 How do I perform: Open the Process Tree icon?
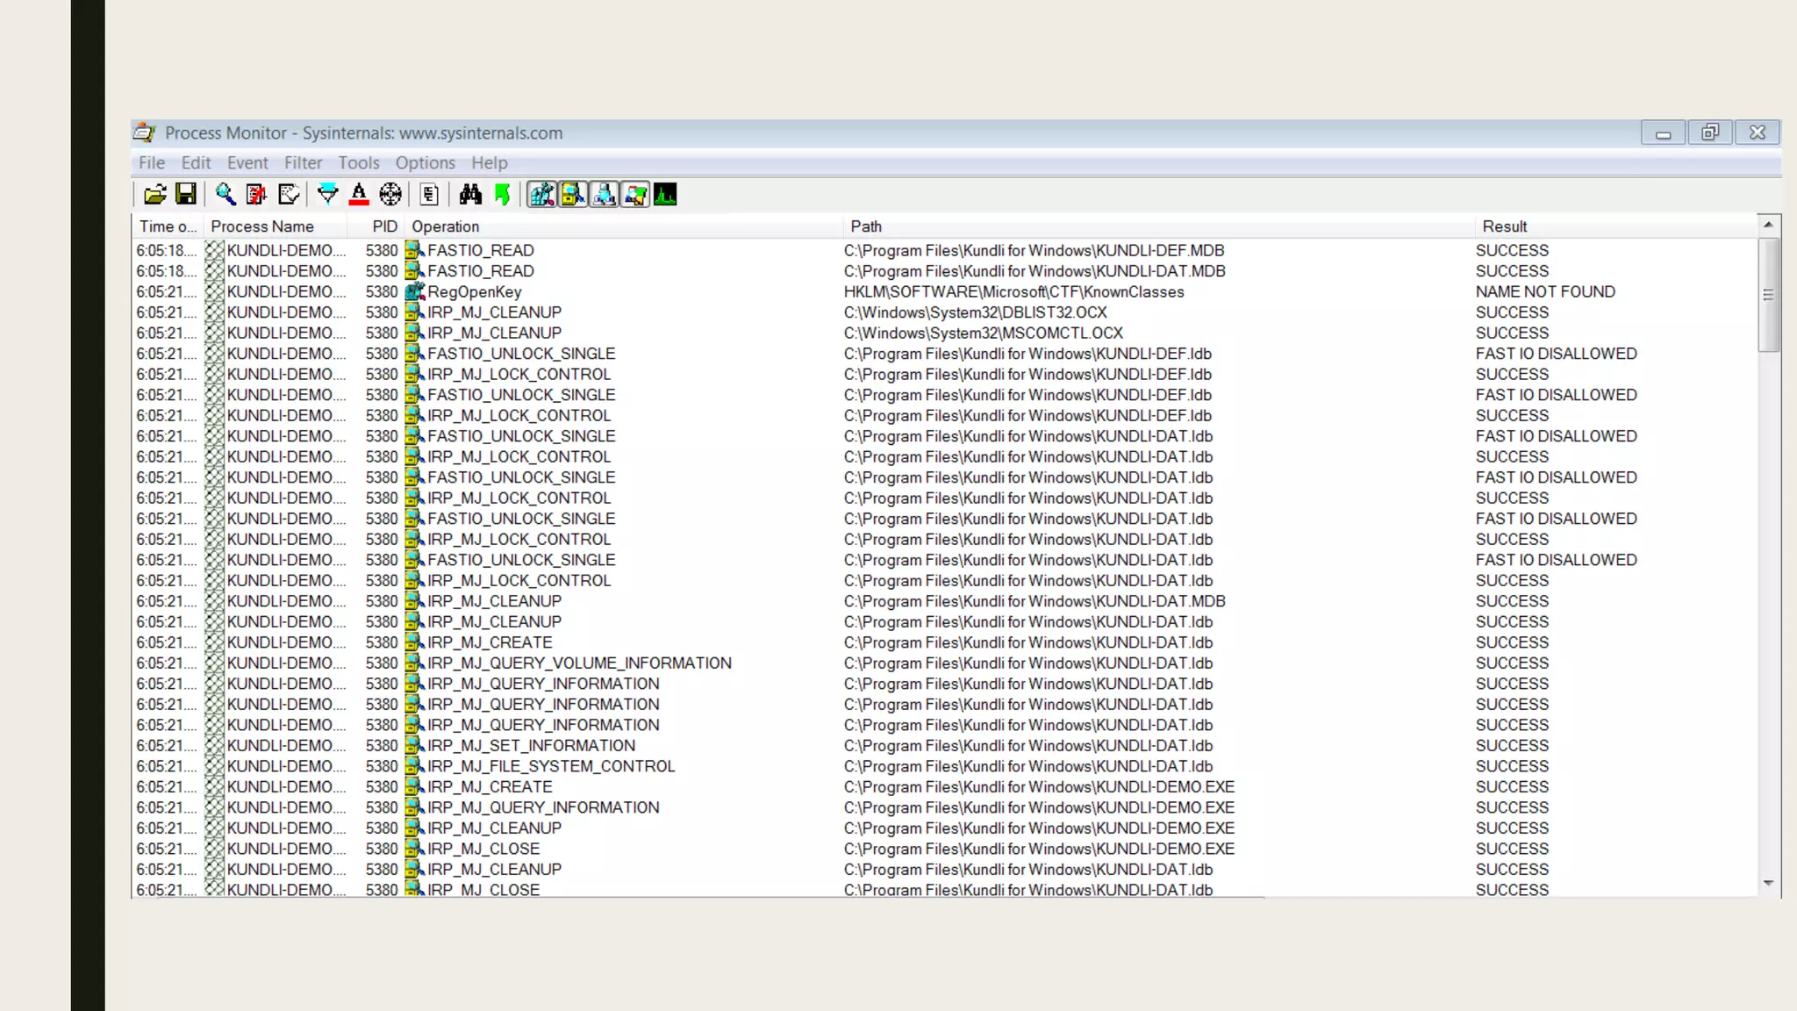[x=429, y=195]
